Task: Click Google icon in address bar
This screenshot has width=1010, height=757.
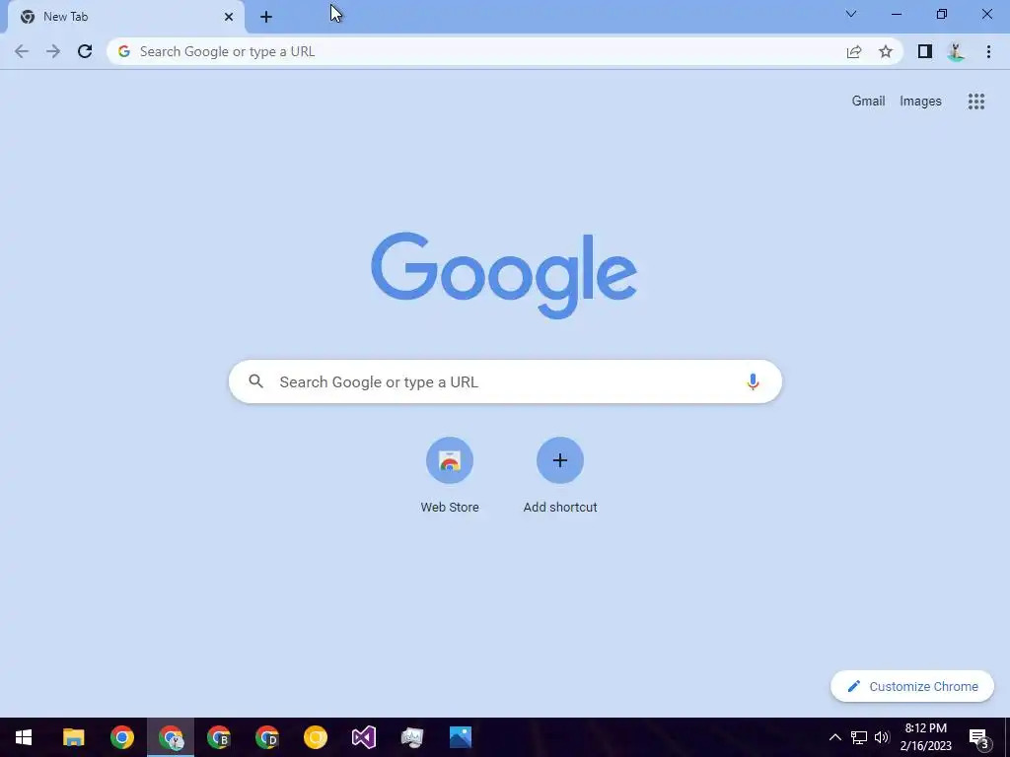Action: tap(124, 51)
